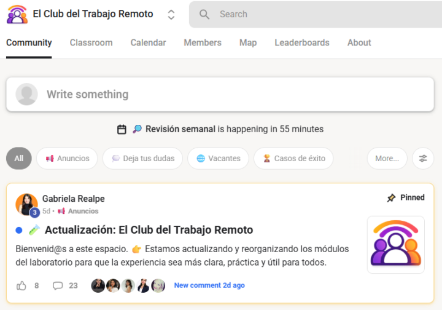View the Leaderboards tab
This screenshot has width=442, height=310.
tap(302, 42)
